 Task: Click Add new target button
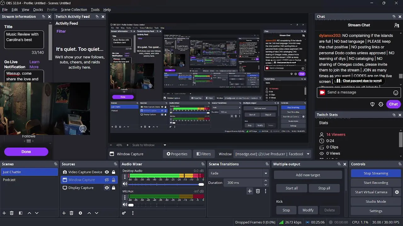coord(308,175)
